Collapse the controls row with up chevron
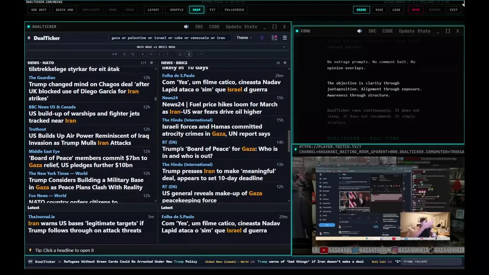Screen dimensions: 489x275 tap(201, 54)
